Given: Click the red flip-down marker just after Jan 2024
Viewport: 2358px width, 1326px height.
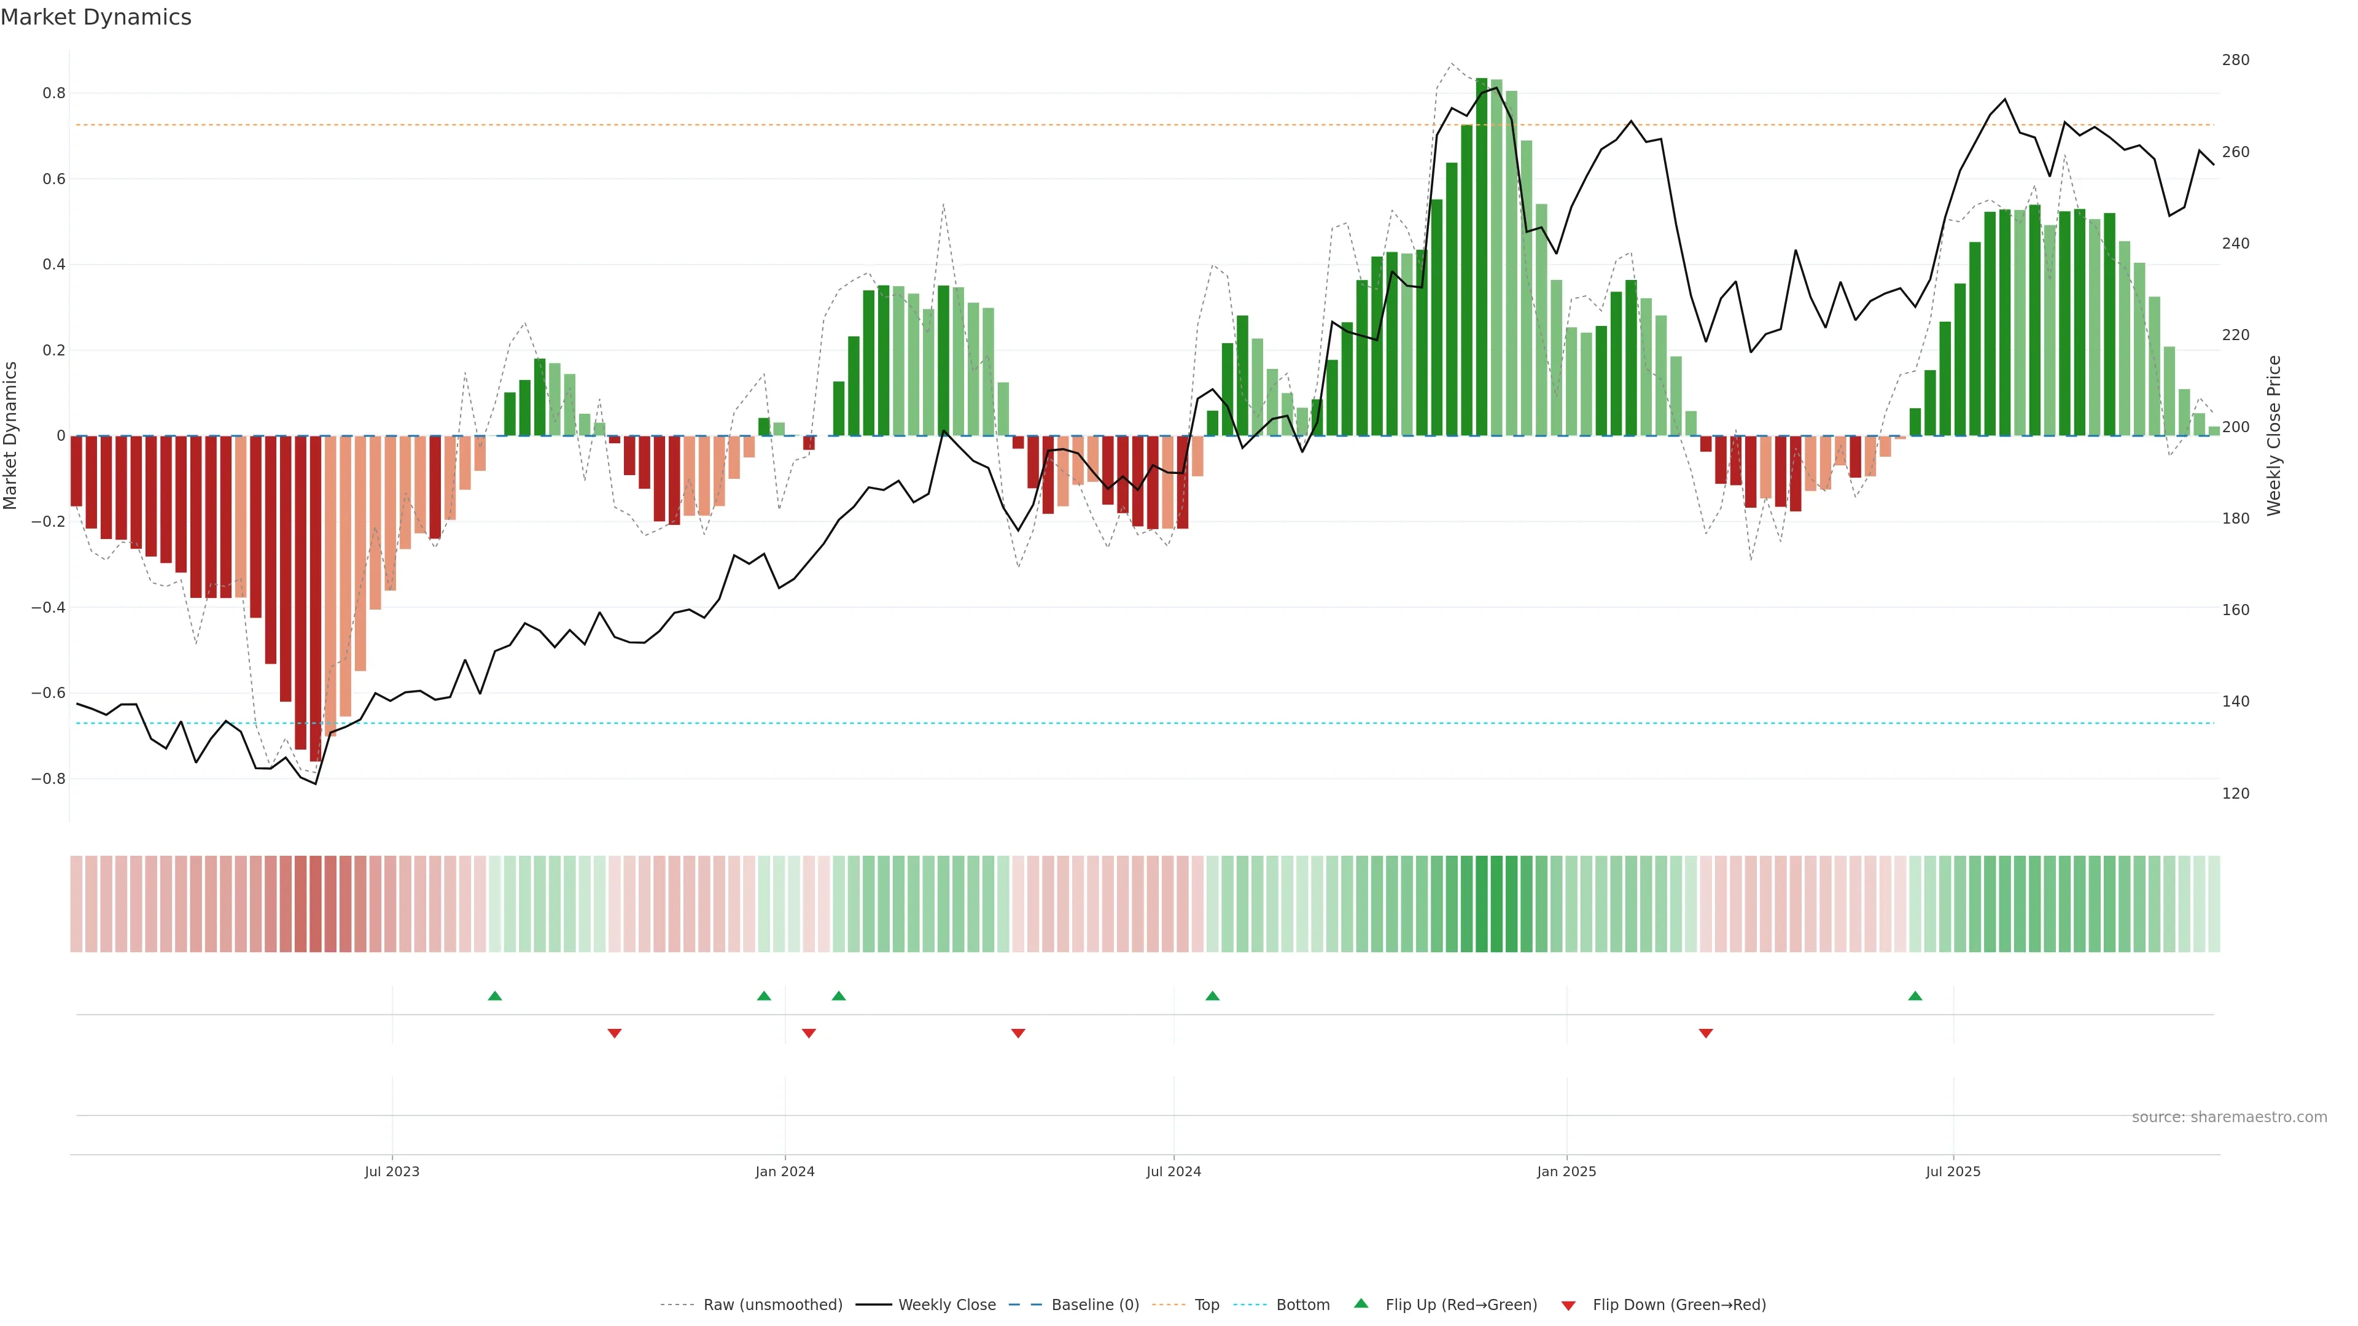Looking at the screenshot, I should [808, 1033].
